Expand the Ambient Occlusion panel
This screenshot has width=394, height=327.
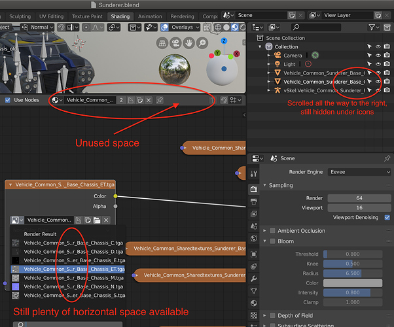click(x=264, y=231)
